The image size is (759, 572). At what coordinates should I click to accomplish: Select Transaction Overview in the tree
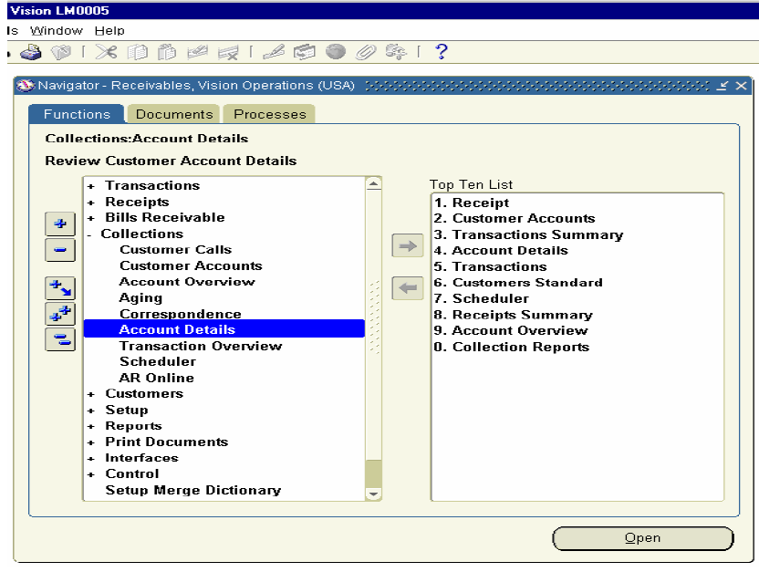(201, 346)
